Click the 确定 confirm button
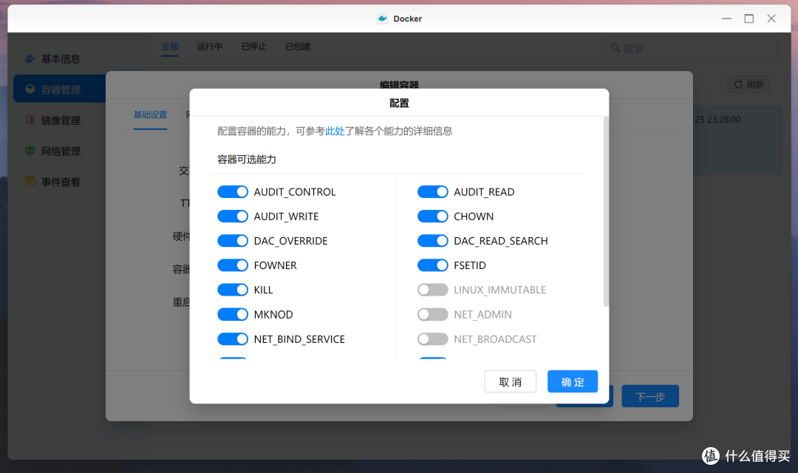The width and height of the screenshot is (798, 473). point(573,381)
